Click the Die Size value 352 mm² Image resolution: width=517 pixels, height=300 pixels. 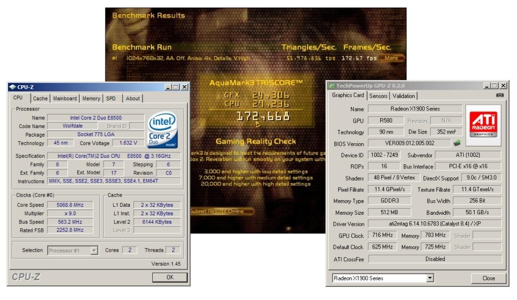[x=446, y=132]
